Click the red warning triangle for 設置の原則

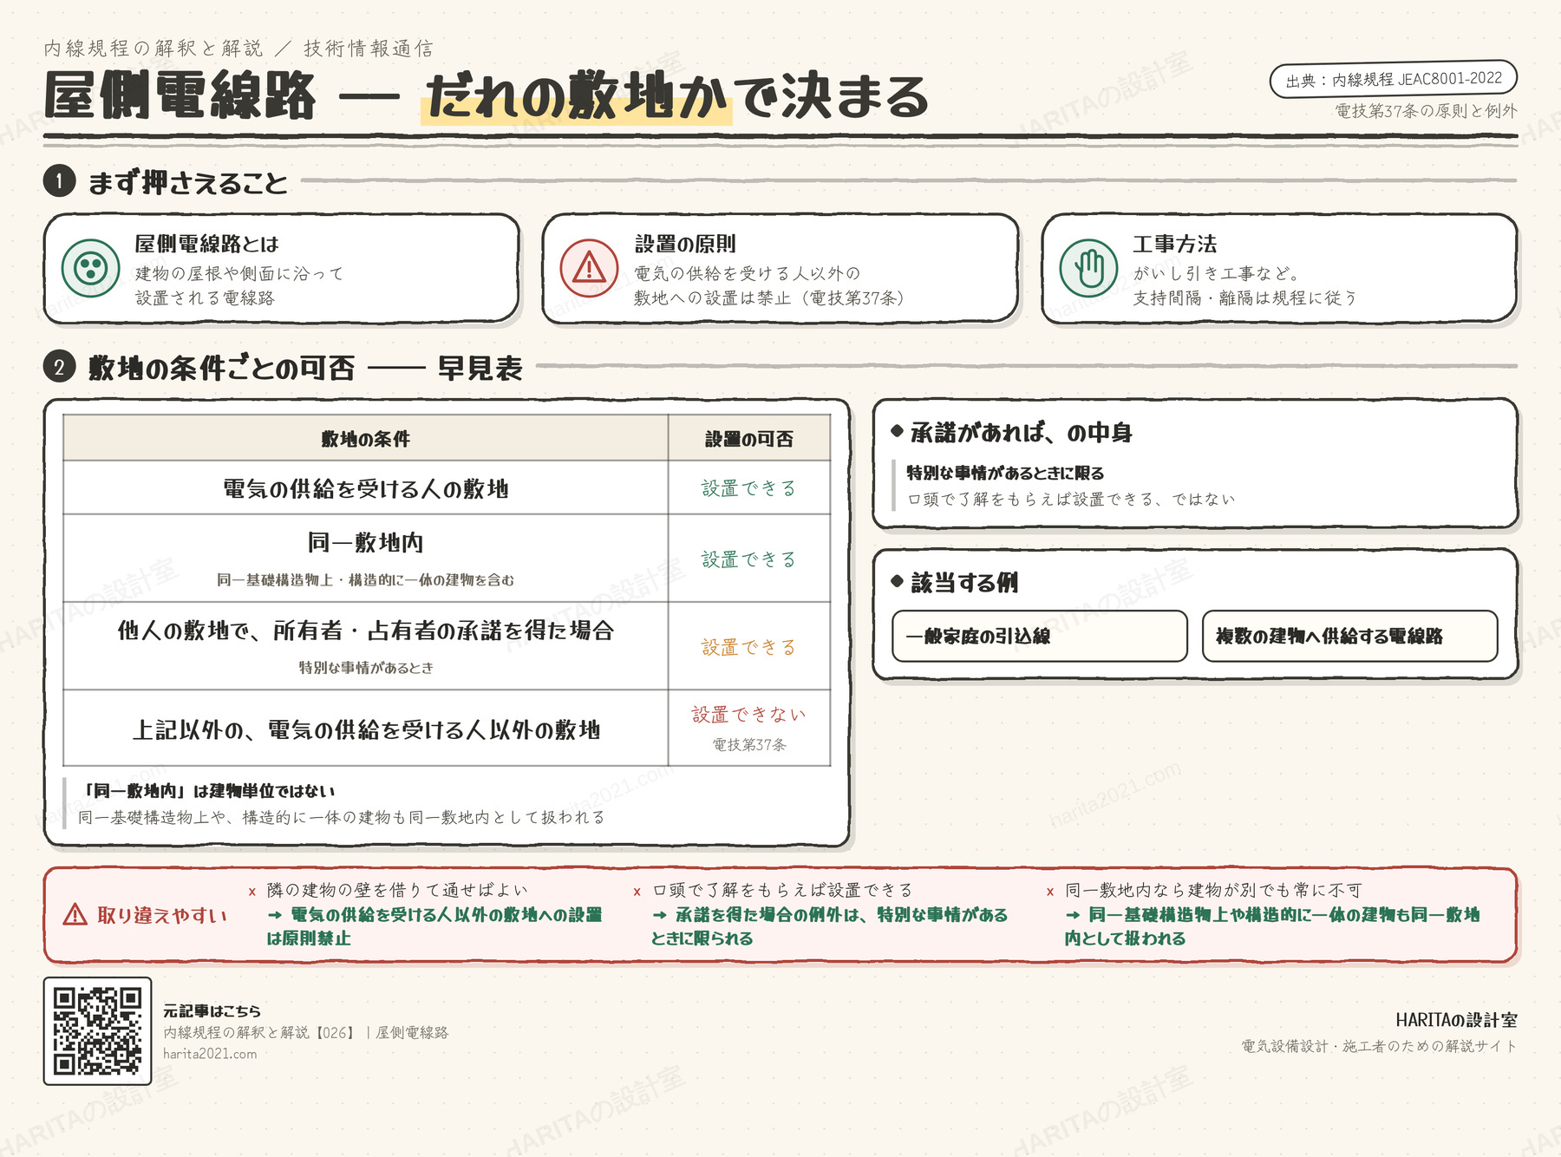click(590, 268)
